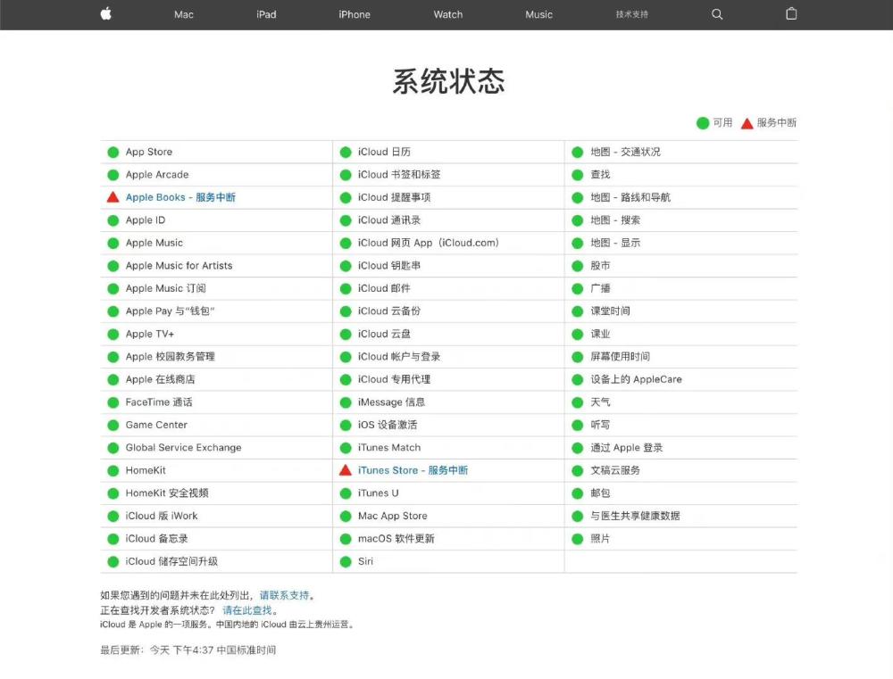Click green dot next to iCloud 邮件

point(345,288)
